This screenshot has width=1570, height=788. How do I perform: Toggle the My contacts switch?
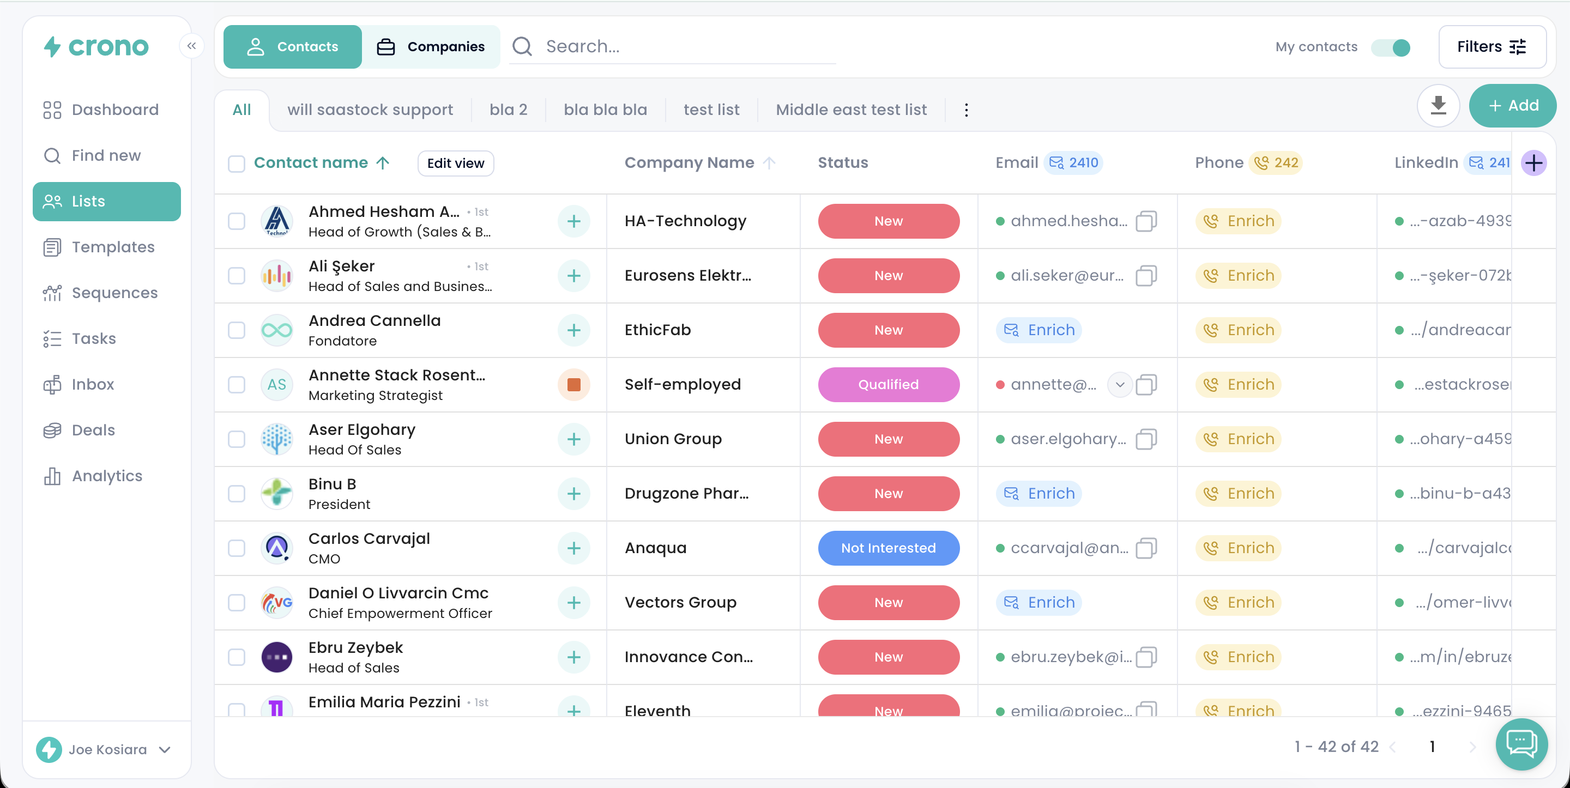[x=1391, y=47]
